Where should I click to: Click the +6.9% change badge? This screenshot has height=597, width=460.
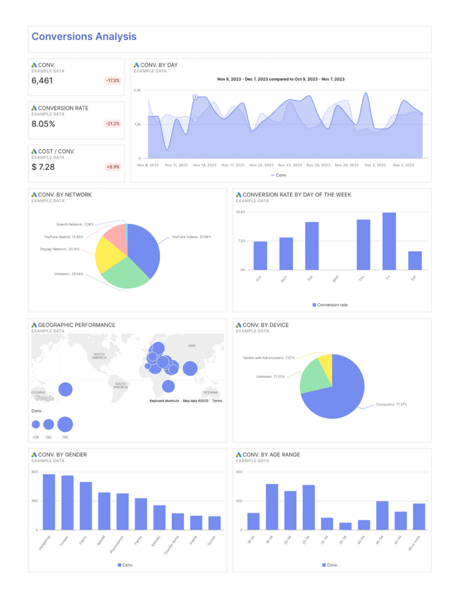(x=112, y=167)
